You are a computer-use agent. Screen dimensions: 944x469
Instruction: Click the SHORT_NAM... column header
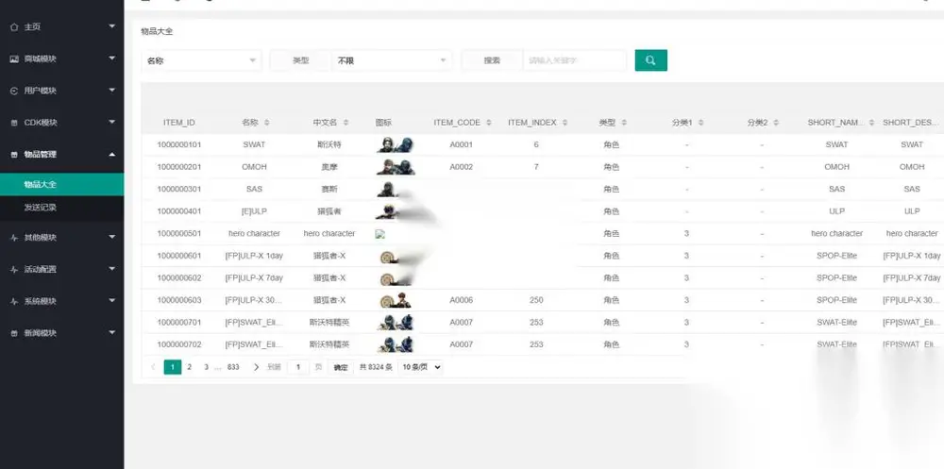(x=836, y=123)
